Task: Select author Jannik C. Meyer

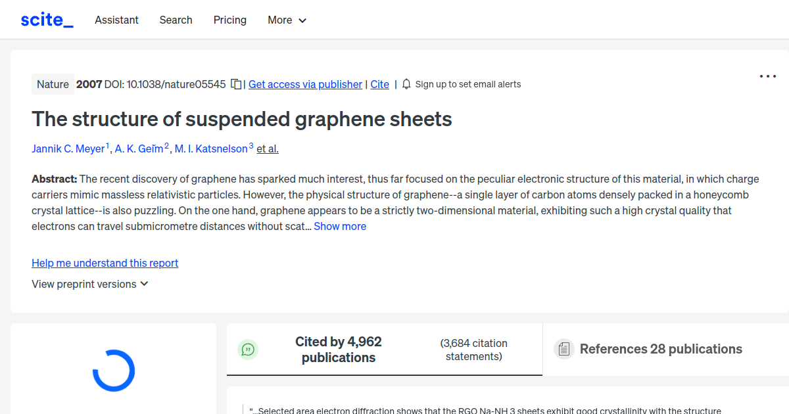Action: coord(68,149)
